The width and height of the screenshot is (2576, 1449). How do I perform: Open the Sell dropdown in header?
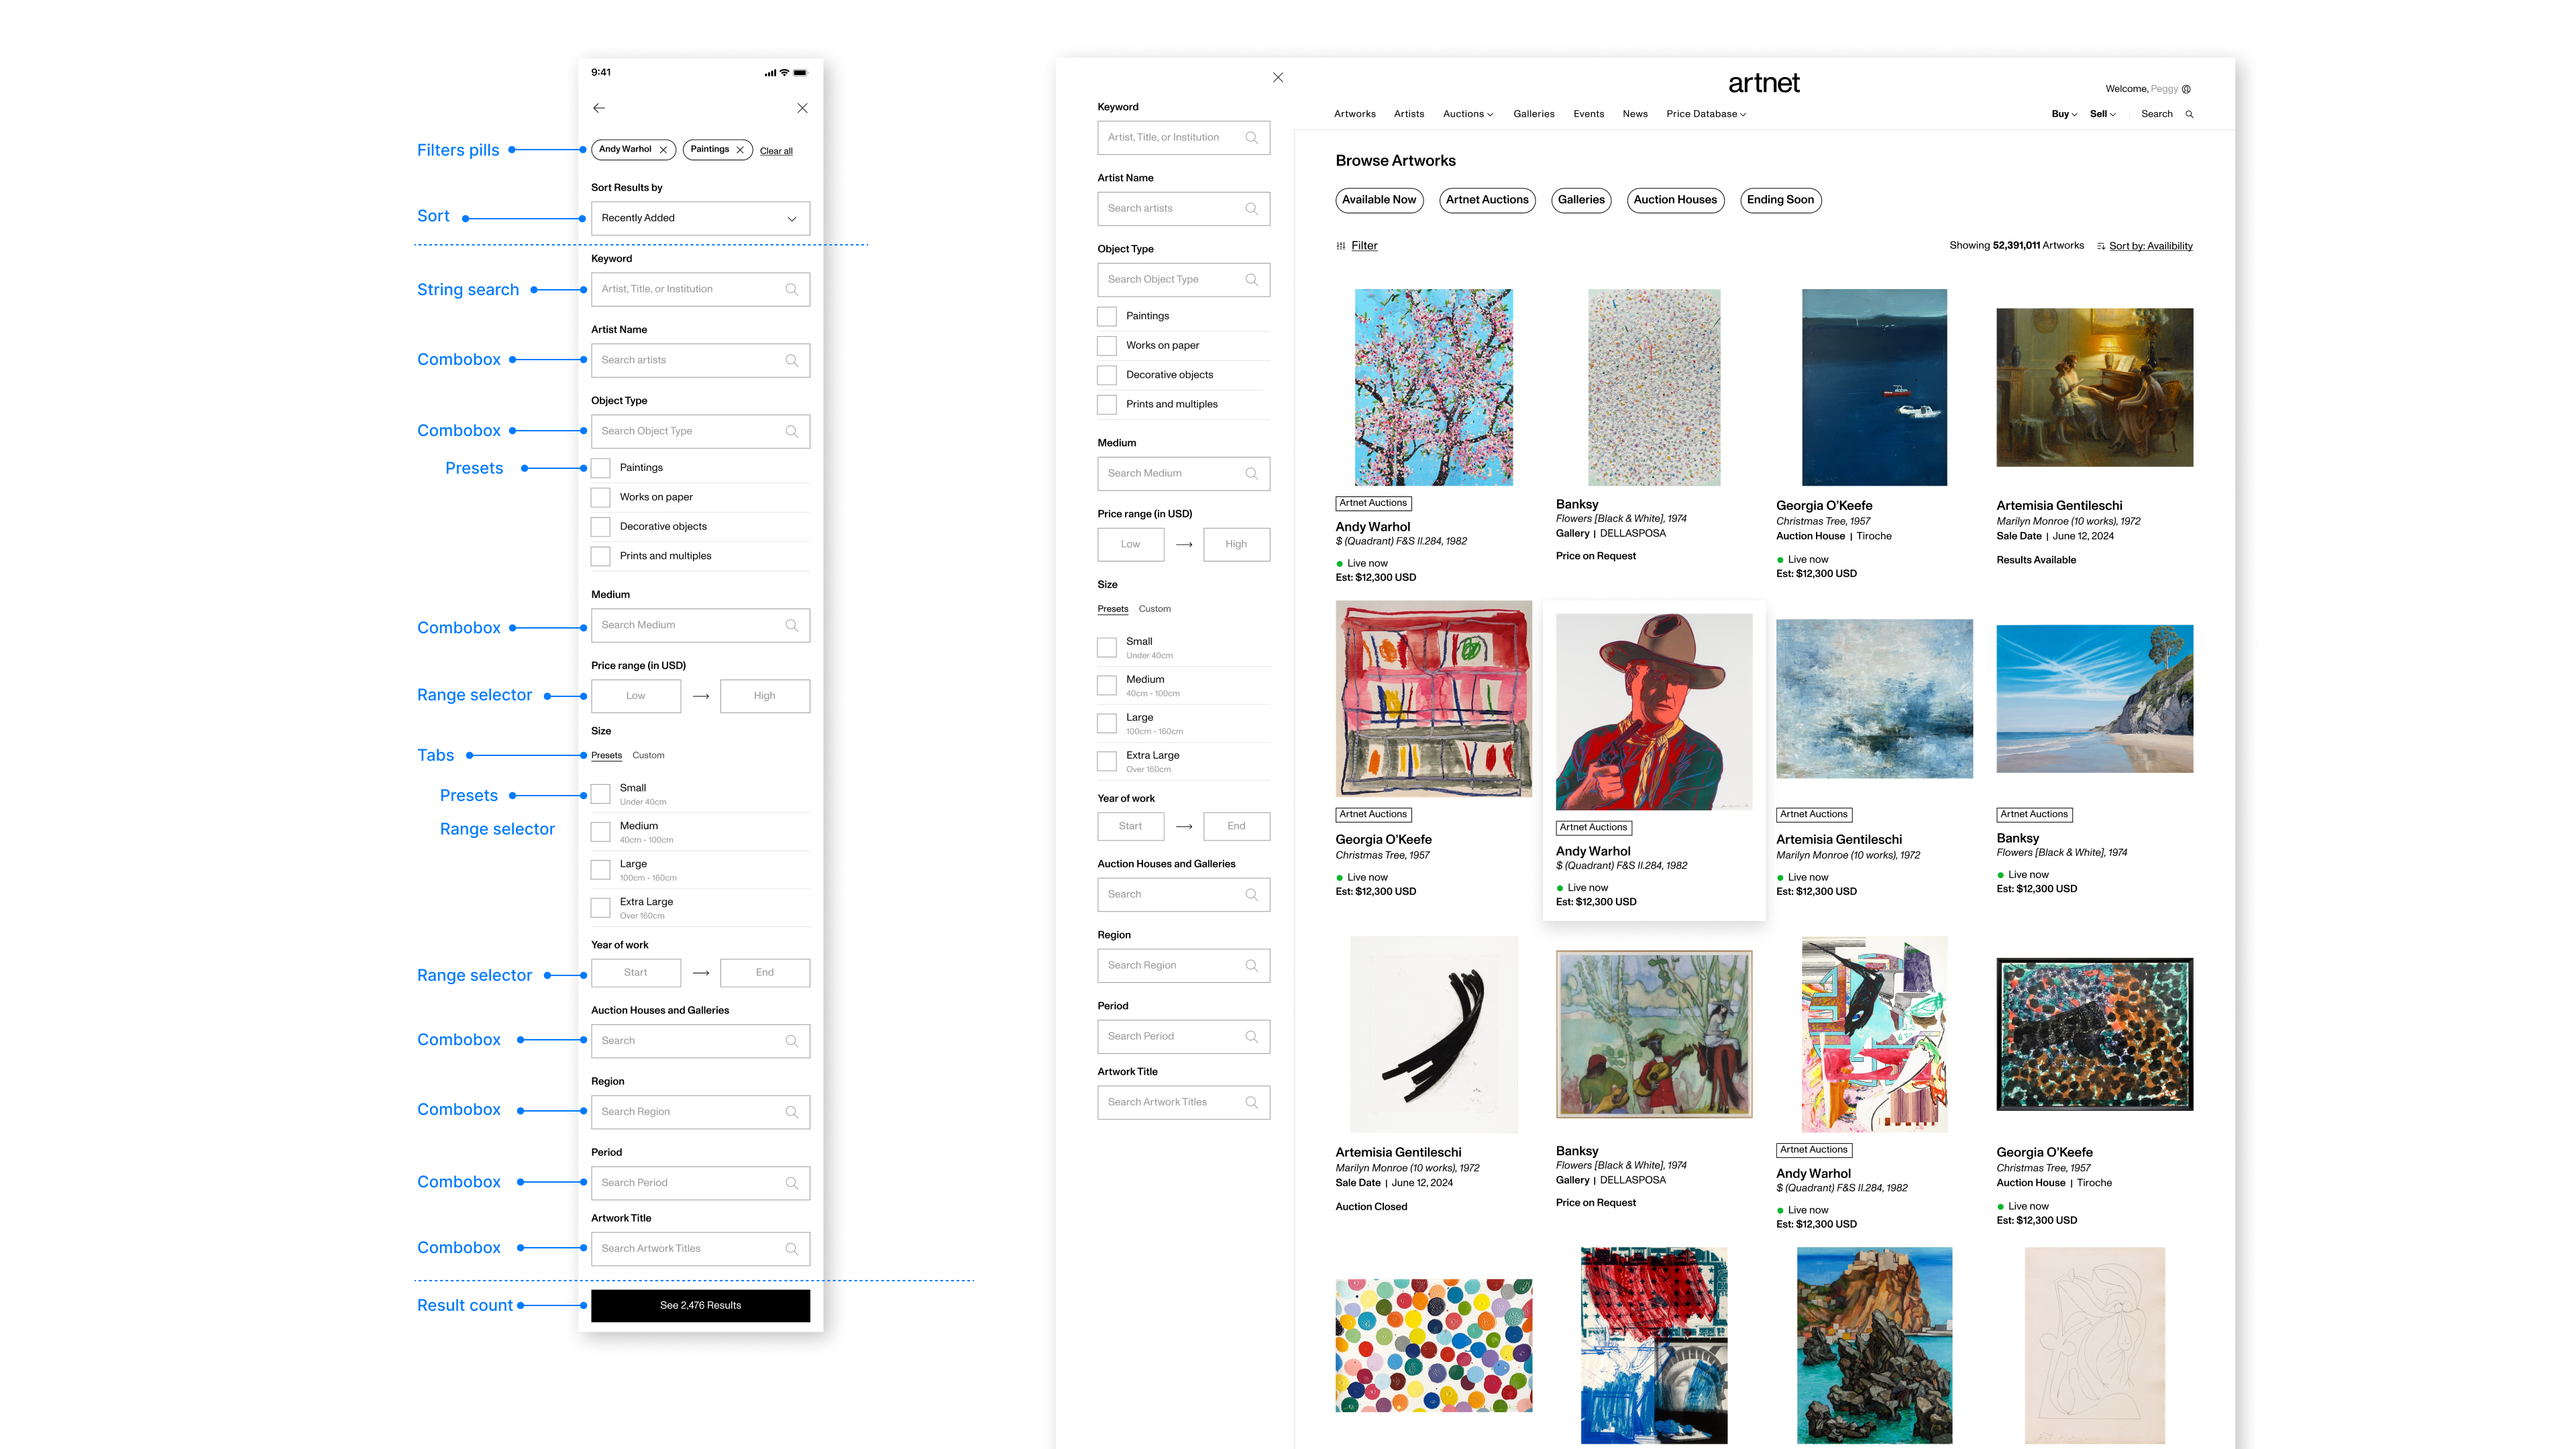click(x=2103, y=114)
